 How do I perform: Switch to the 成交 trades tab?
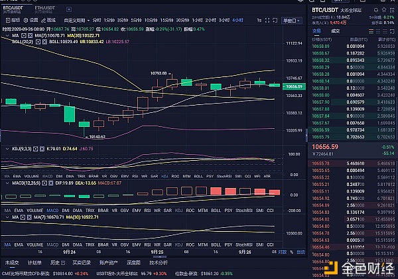[x=335, y=31]
